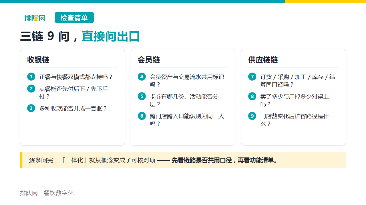366x205 pixels.
Task: Select the question 点餐能否先付后下 / 先下后付？
Action: (x=73, y=93)
